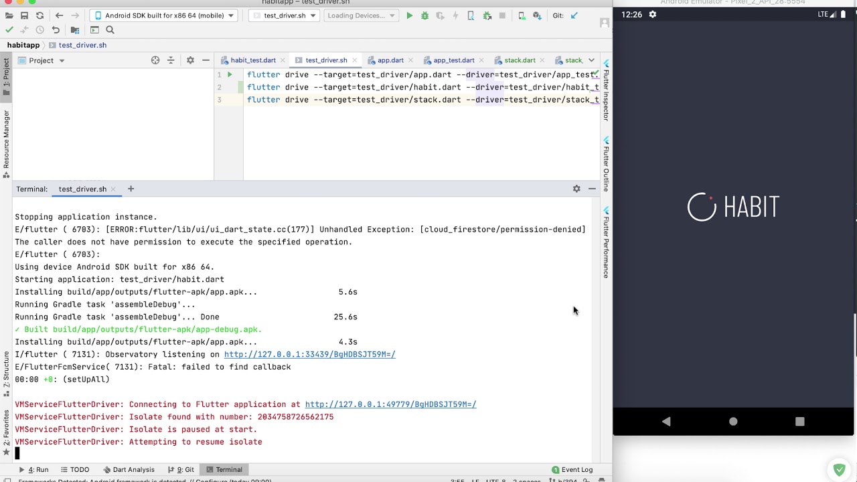This screenshot has width=857, height=482.
Task: Hide the Terminal tool window
Action: coord(592,189)
